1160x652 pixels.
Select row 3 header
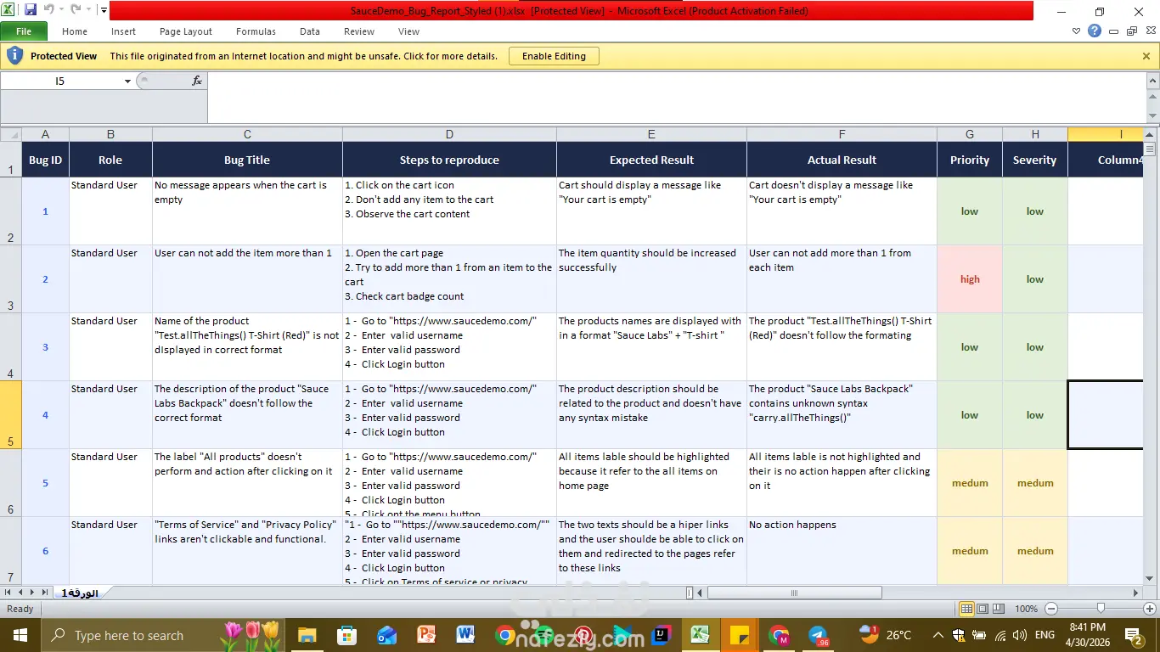[x=10, y=279]
